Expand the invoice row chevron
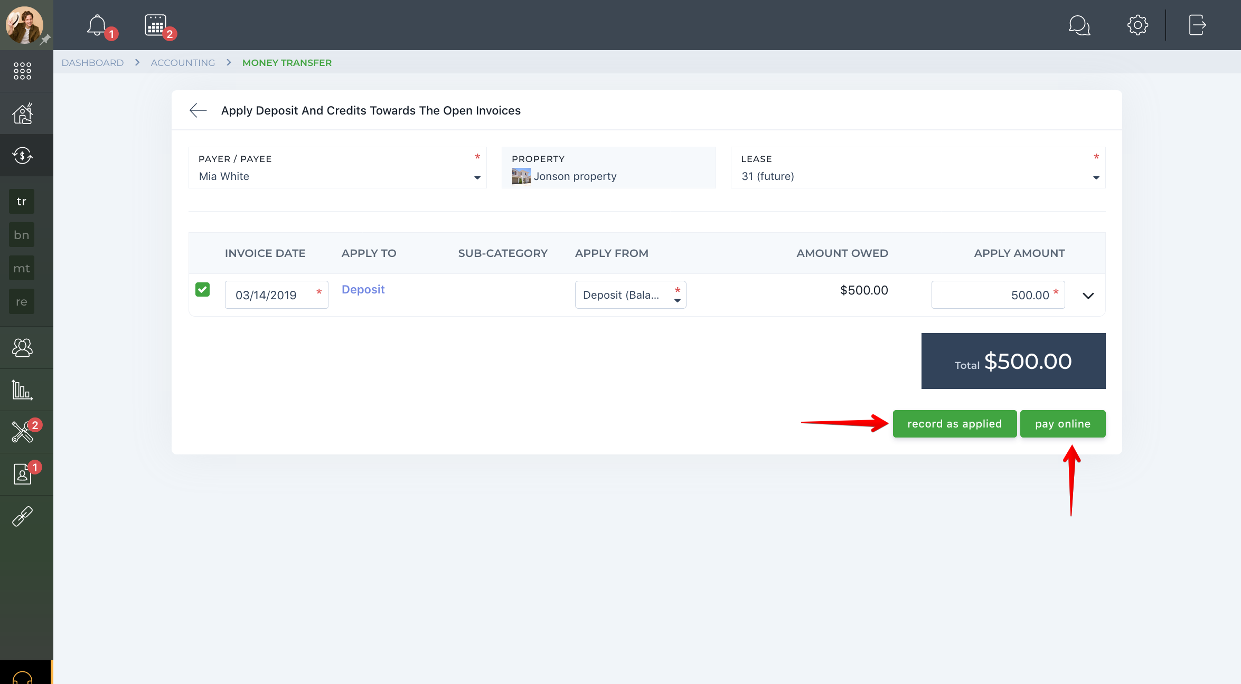The width and height of the screenshot is (1241, 684). tap(1088, 296)
